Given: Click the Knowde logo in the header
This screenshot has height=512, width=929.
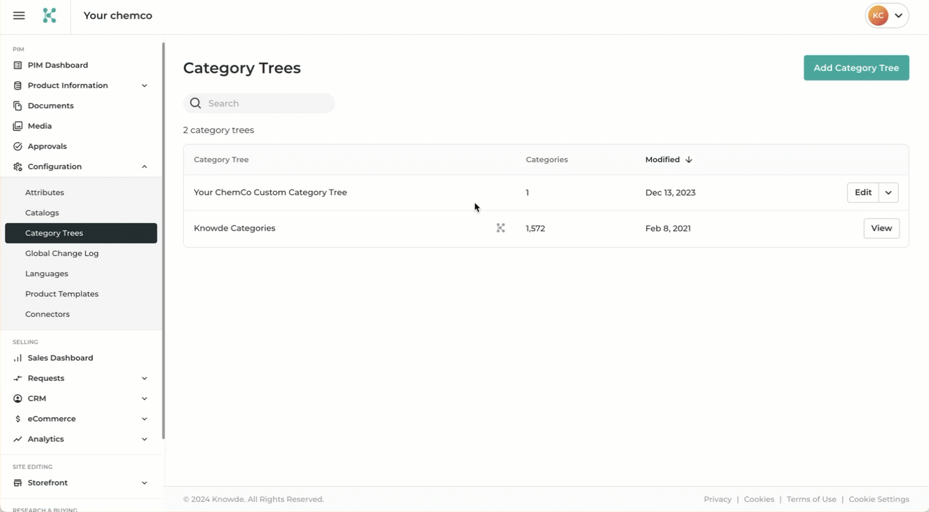Looking at the screenshot, I should click(49, 16).
